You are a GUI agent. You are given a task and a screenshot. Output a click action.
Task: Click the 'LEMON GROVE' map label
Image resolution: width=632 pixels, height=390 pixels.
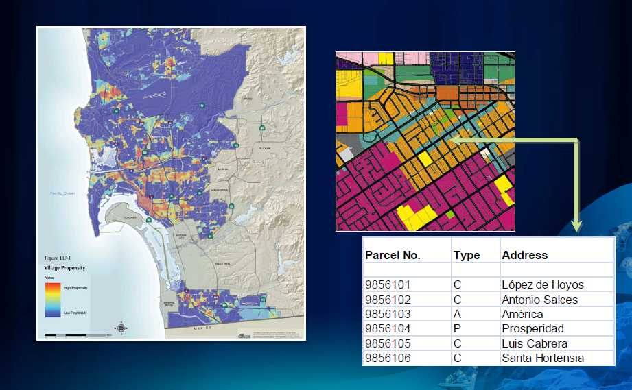(220, 190)
